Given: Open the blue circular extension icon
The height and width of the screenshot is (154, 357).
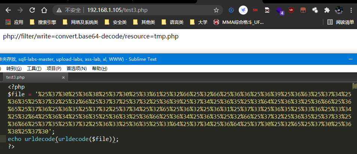Looking at the screenshot, I should 231,10.
